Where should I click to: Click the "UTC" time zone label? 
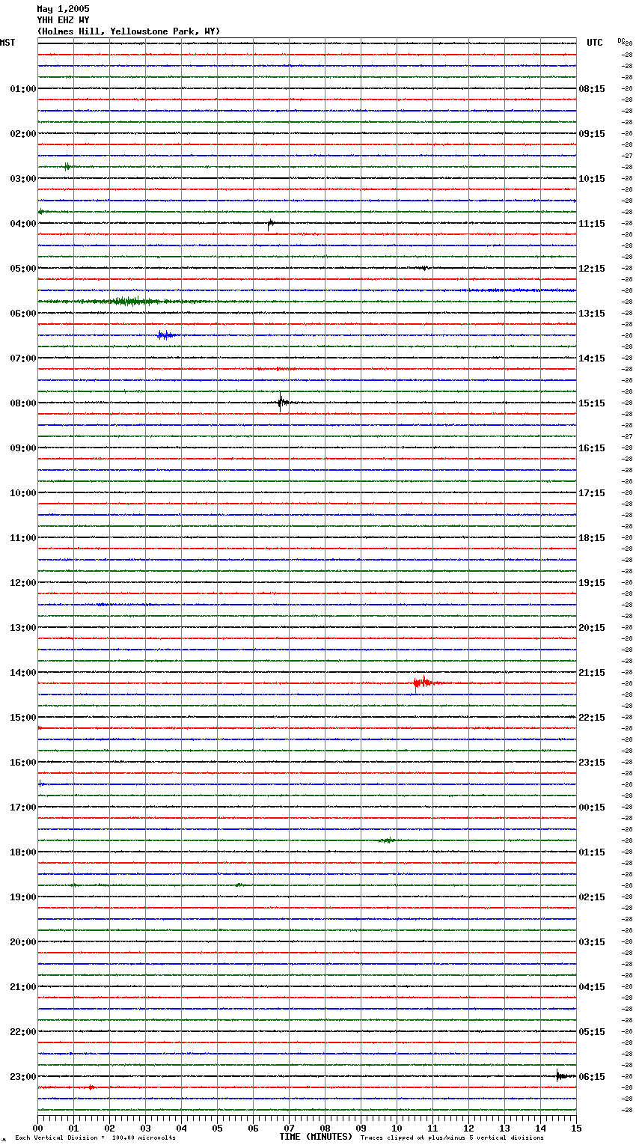point(595,43)
